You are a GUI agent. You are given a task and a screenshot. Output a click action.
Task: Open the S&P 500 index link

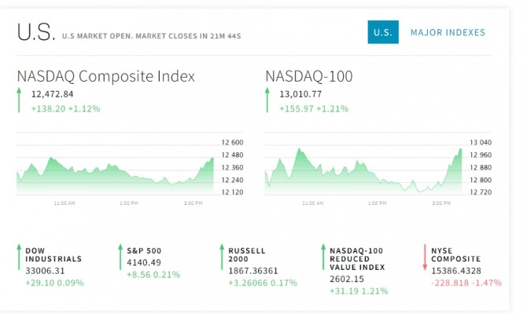coord(144,250)
